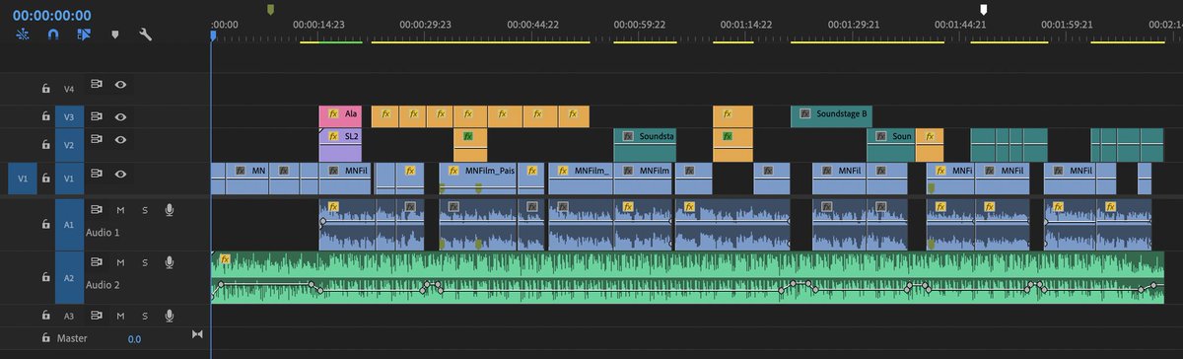The height and width of the screenshot is (359, 1183).
Task: Toggle target for track V3
Action: click(69, 116)
